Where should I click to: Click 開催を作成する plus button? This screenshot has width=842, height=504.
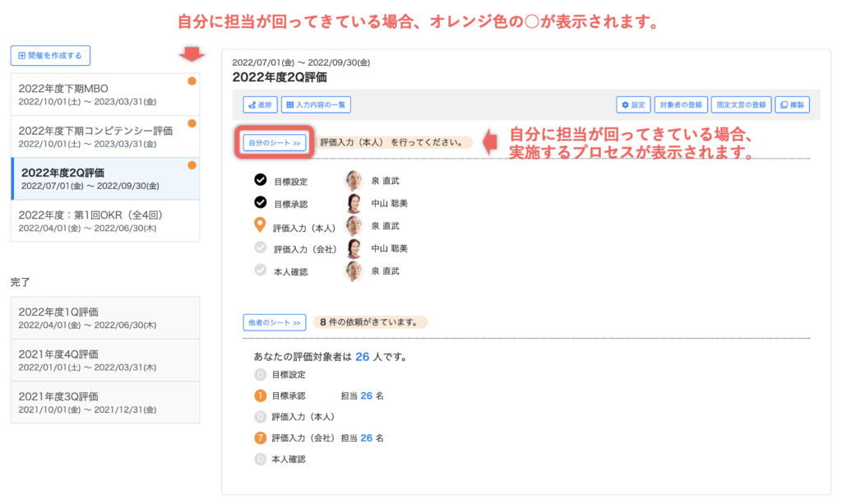coord(50,56)
